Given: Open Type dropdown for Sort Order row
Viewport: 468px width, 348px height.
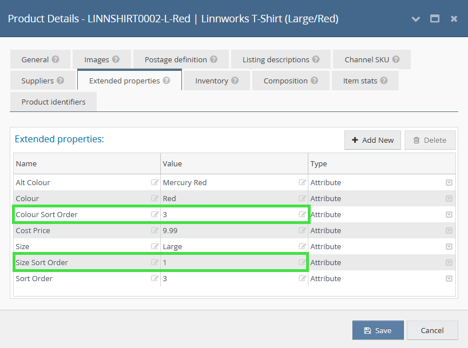Looking at the screenshot, I should click(x=449, y=278).
